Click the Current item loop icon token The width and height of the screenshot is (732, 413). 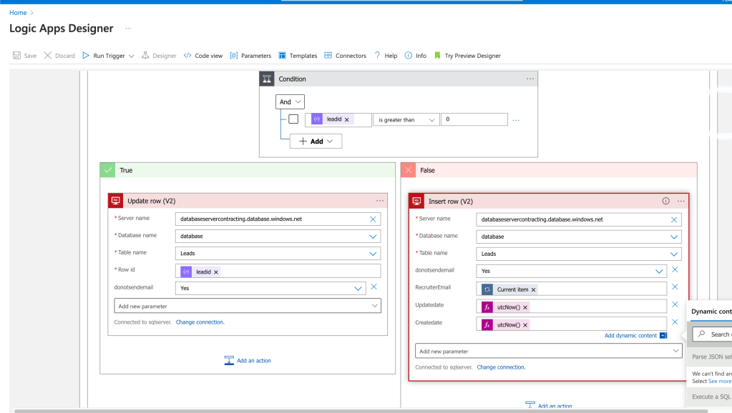click(487, 289)
